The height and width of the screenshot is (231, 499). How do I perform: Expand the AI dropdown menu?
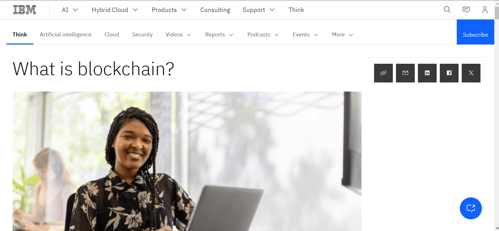(x=70, y=10)
